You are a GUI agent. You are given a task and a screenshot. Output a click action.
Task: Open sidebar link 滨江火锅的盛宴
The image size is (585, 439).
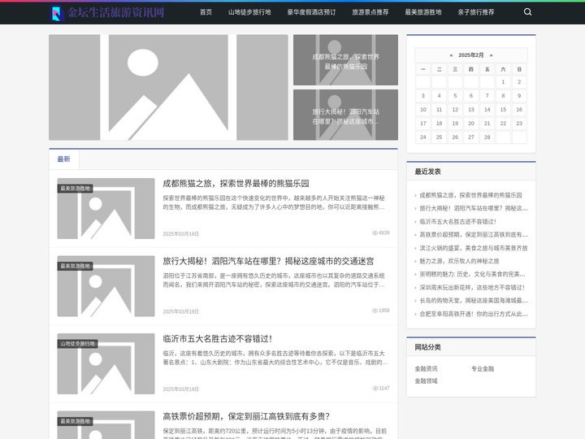click(x=474, y=248)
